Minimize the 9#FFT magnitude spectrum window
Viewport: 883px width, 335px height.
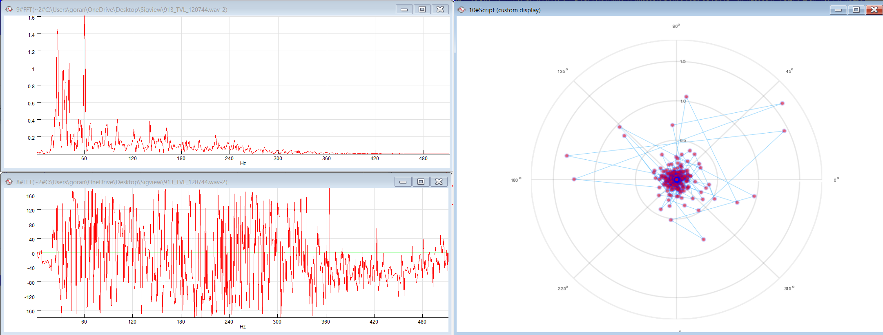404,9
